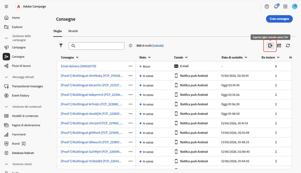Open Da inviare column dropdown
This screenshot has width=301, height=173.
coord(278,57)
